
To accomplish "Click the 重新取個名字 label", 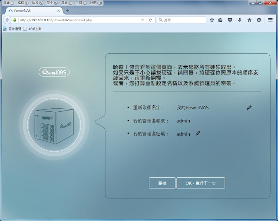I will pos(149,107).
